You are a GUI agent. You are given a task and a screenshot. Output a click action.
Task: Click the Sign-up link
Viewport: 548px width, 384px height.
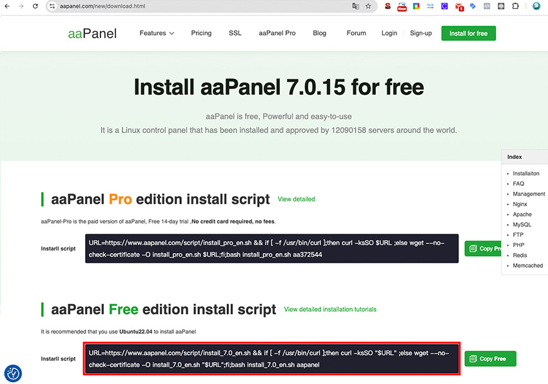click(x=421, y=33)
